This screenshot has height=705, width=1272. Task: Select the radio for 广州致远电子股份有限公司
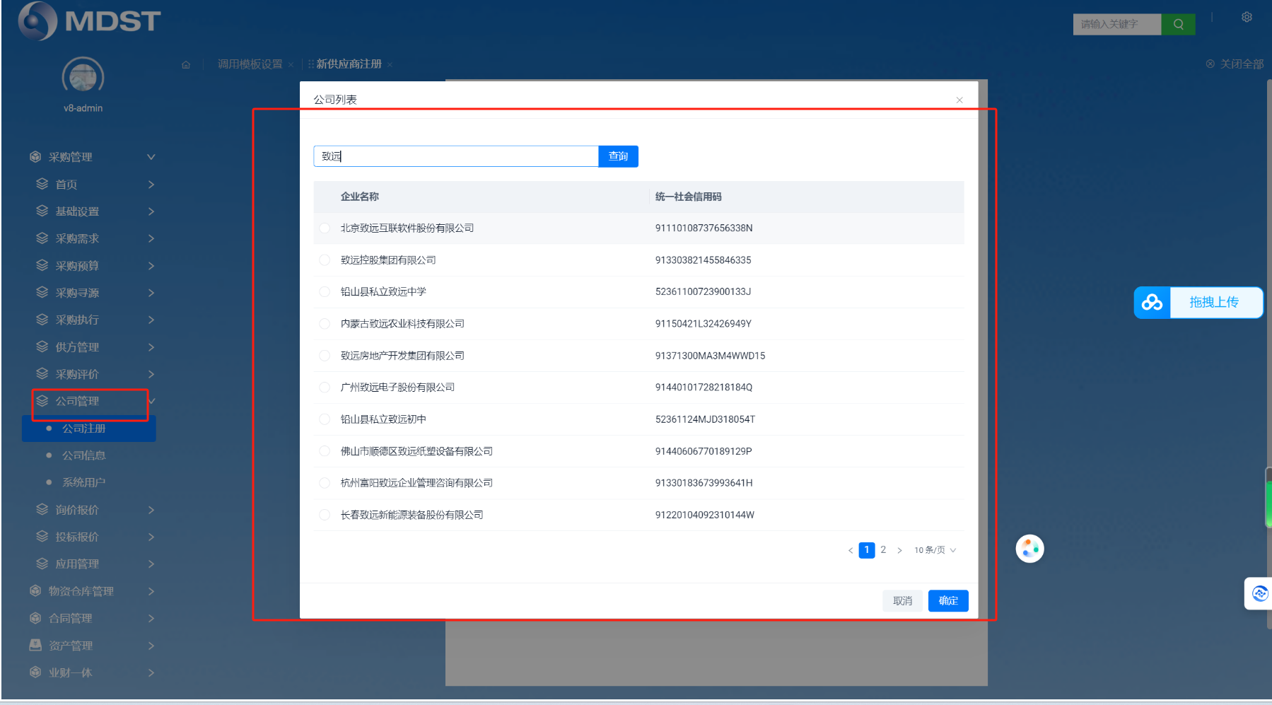pyautogui.click(x=325, y=387)
